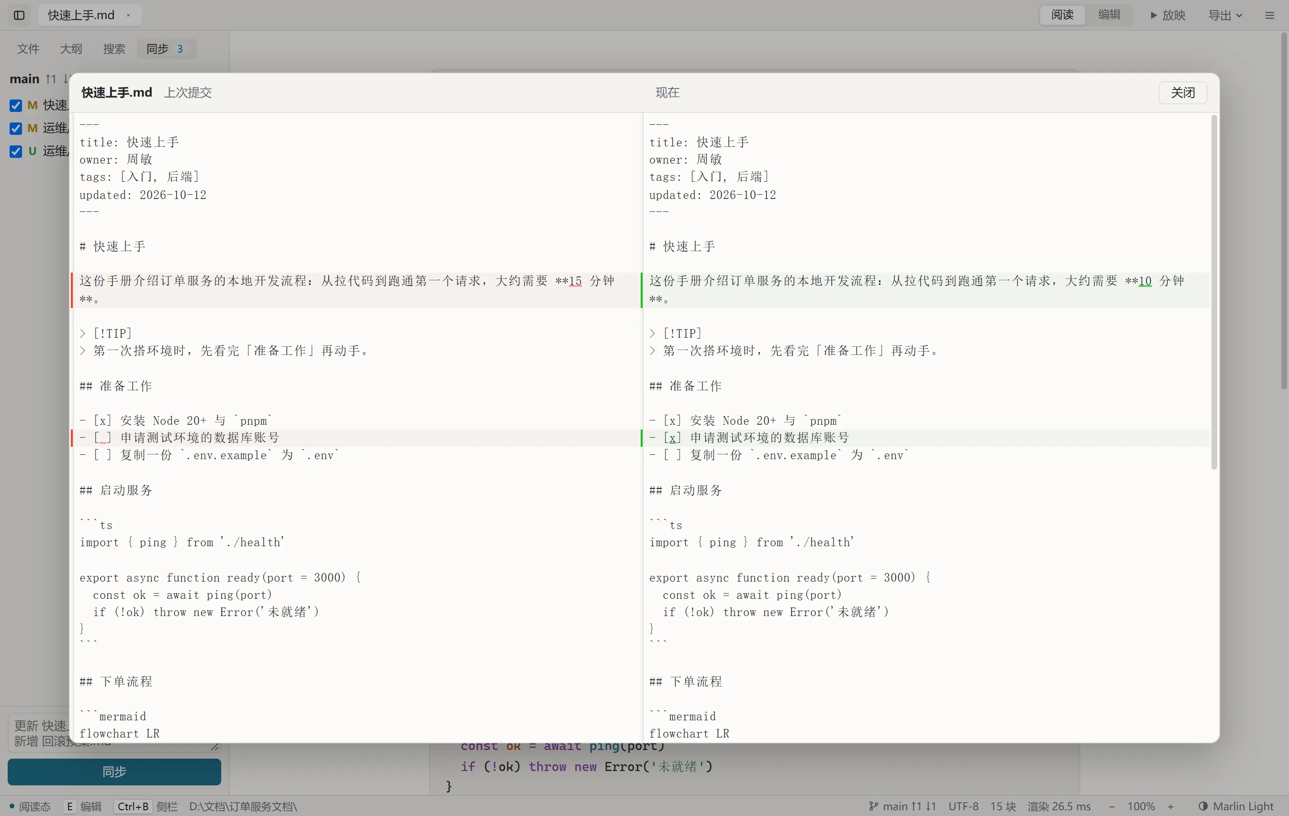
Task: Close the diff dialog with 关闭
Action: 1183,92
